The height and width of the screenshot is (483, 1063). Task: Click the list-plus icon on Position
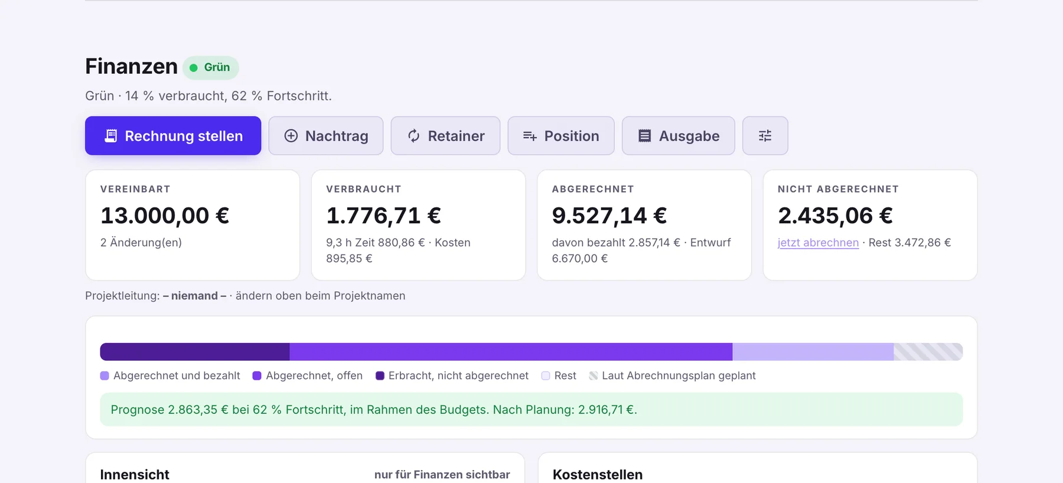pos(530,136)
